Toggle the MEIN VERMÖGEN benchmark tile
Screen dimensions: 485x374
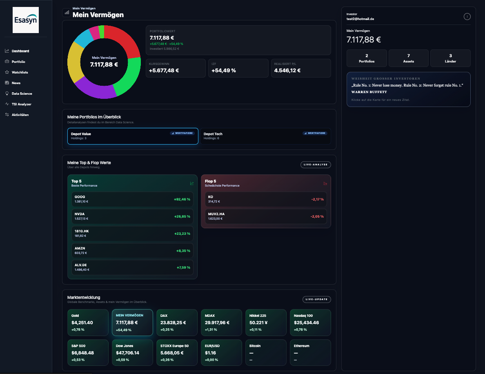tap(132, 322)
